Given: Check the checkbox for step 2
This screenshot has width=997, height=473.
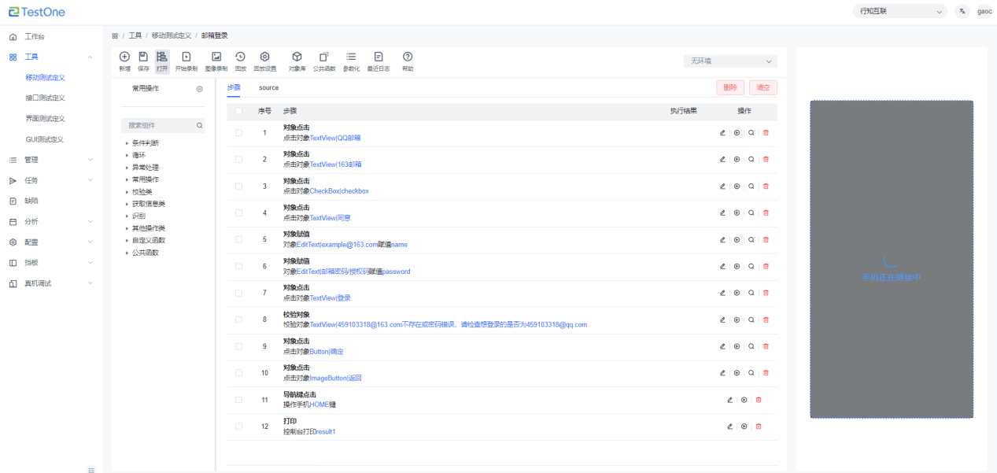Looking at the screenshot, I should (x=238, y=160).
